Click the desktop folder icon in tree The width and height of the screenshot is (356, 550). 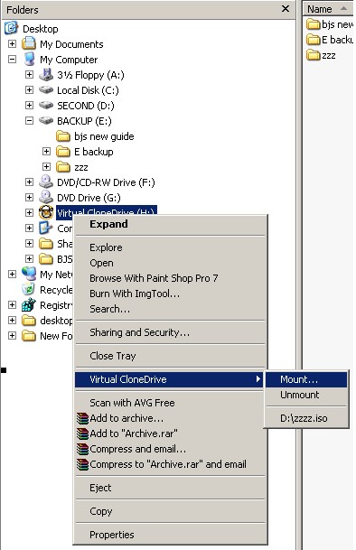pos(28,321)
